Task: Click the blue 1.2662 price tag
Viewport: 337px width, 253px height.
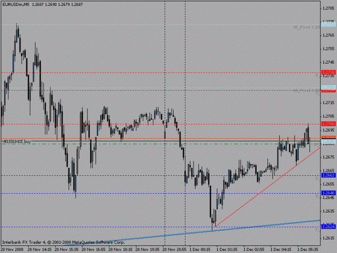Action: pyautogui.click(x=328, y=175)
